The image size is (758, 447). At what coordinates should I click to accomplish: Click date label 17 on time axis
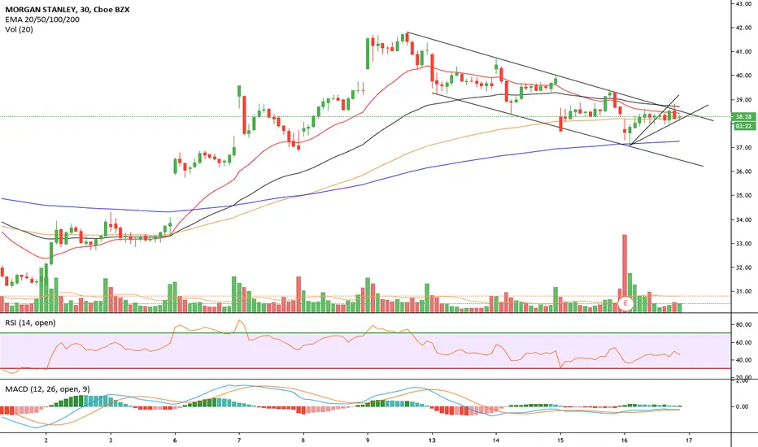click(689, 440)
